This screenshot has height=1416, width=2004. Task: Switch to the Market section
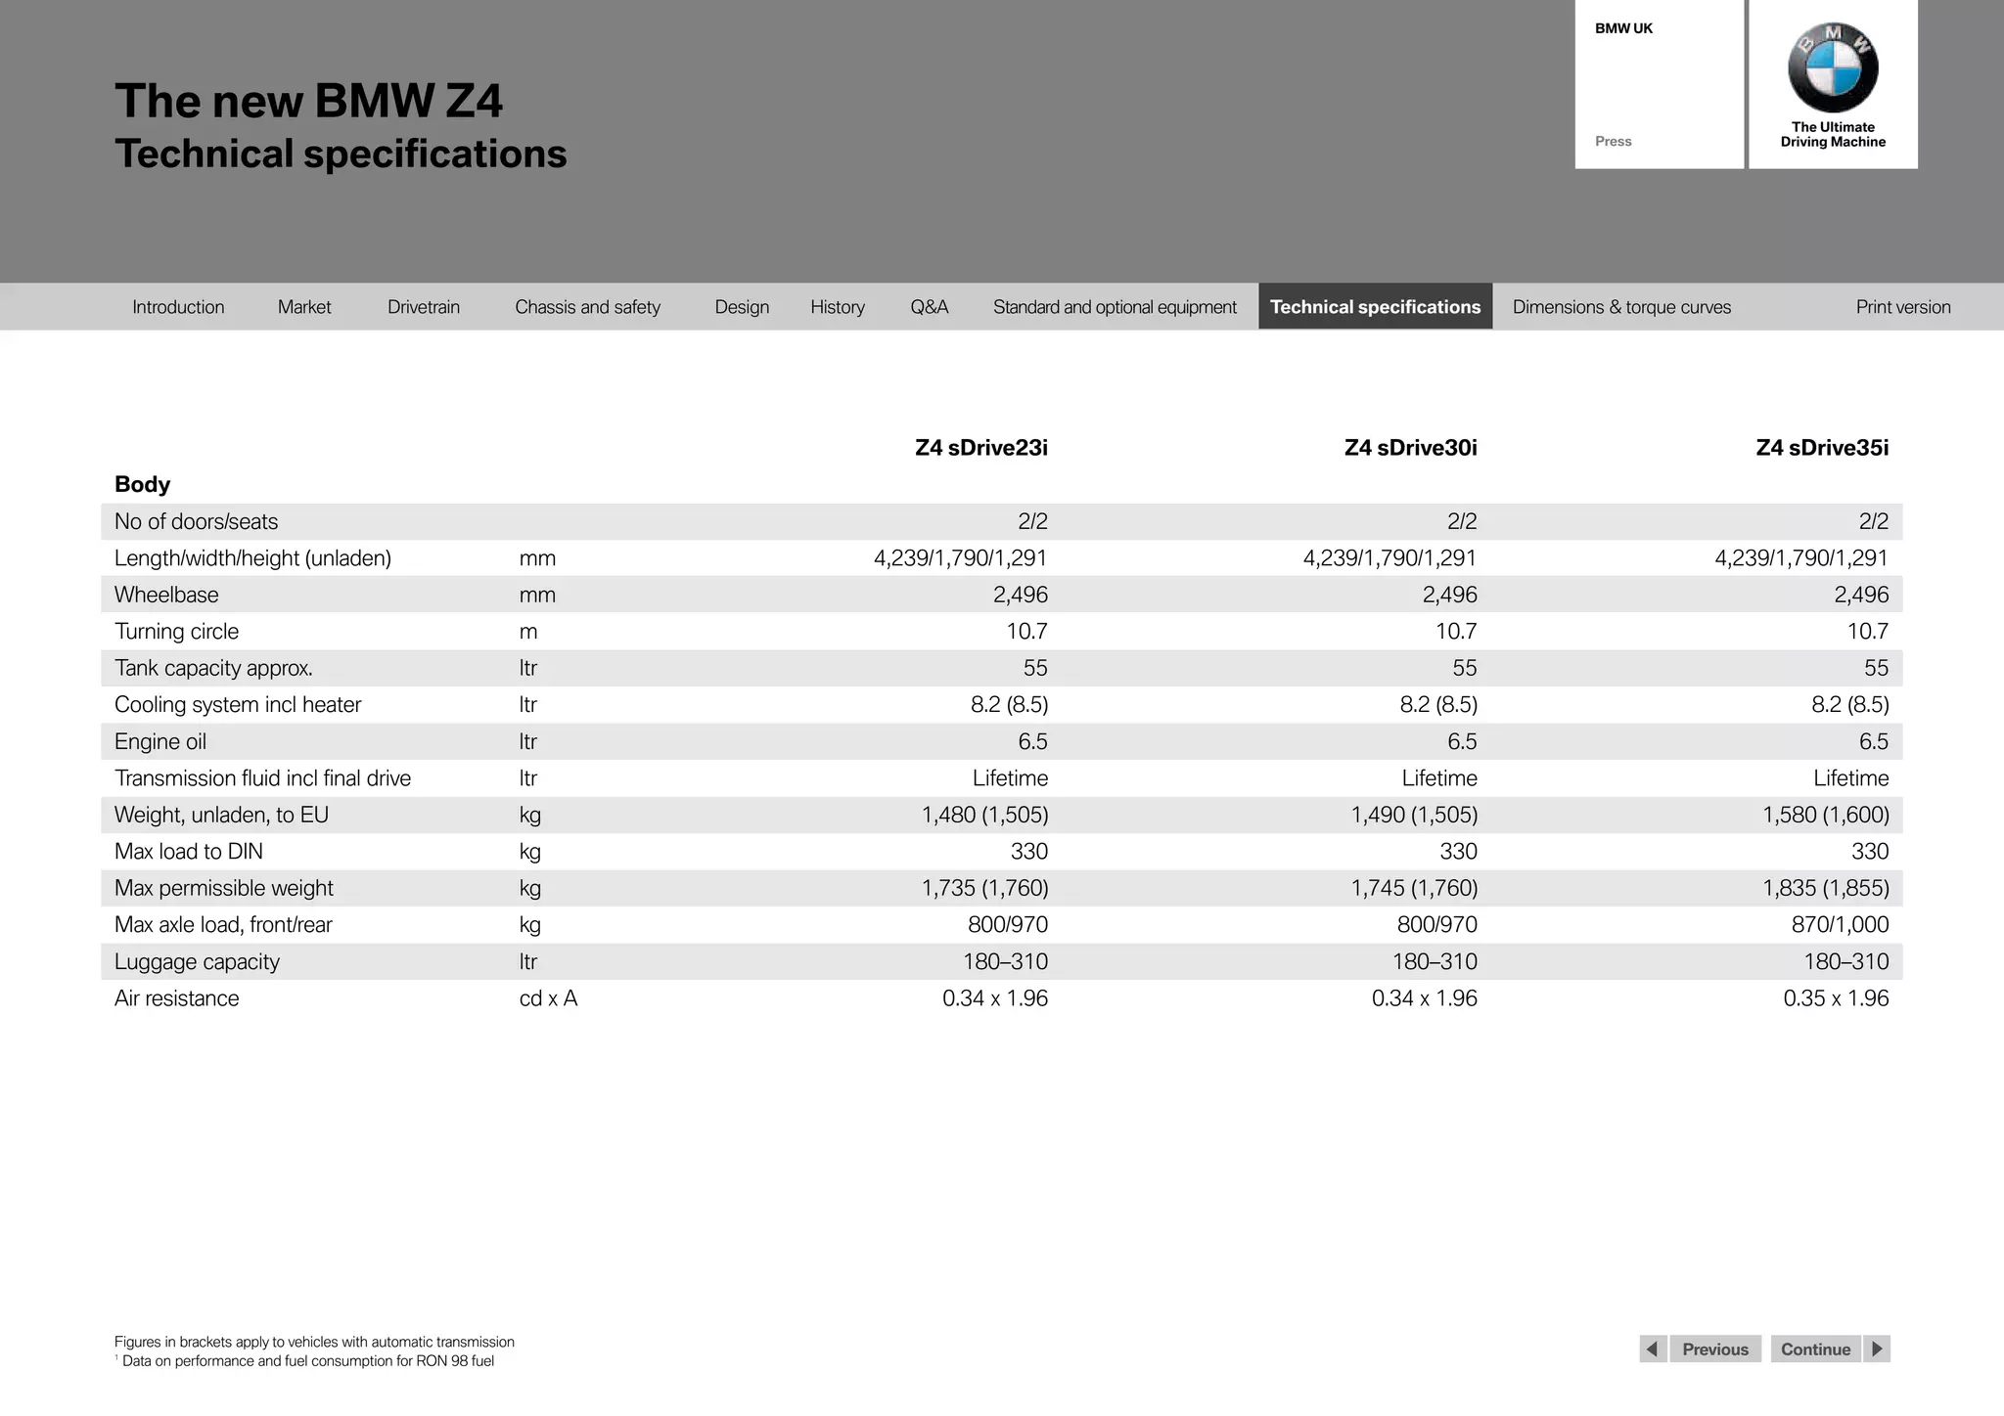(x=304, y=307)
